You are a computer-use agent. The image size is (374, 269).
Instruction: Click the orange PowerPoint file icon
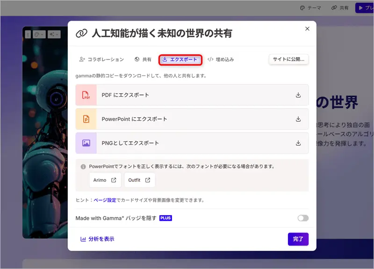(x=86, y=119)
